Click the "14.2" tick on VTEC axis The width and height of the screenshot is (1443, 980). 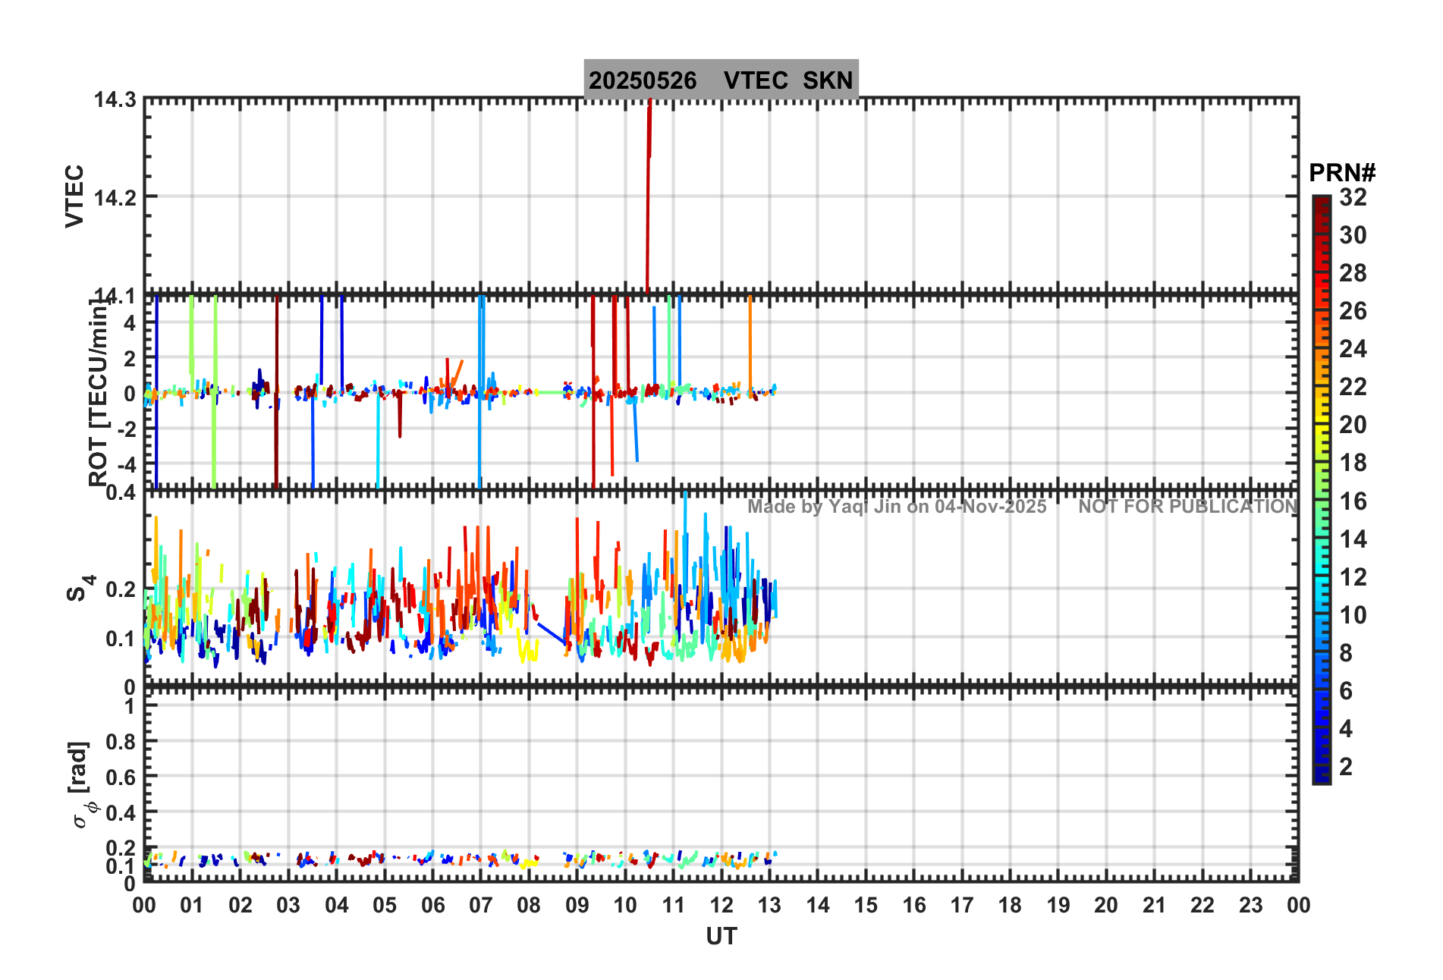[115, 197]
